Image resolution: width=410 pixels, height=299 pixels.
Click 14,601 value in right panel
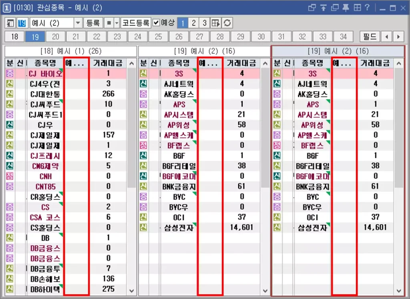tap(375, 227)
